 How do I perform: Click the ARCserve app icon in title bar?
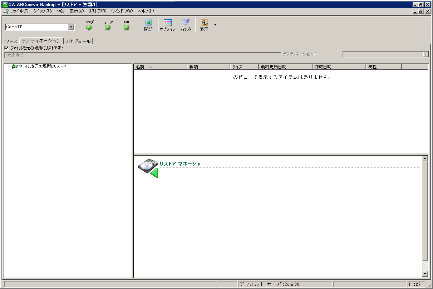click(x=5, y=4)
